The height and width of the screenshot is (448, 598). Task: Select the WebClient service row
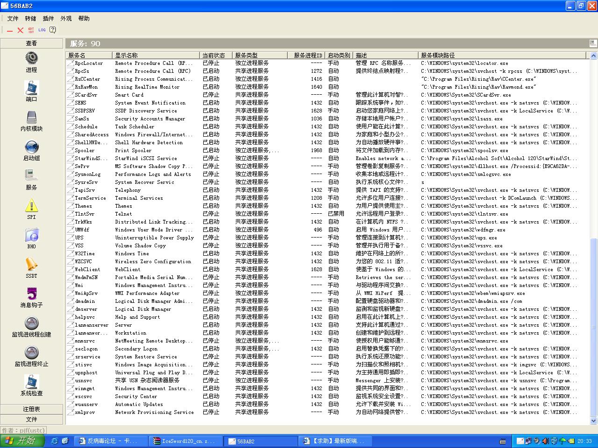(326, 269)
